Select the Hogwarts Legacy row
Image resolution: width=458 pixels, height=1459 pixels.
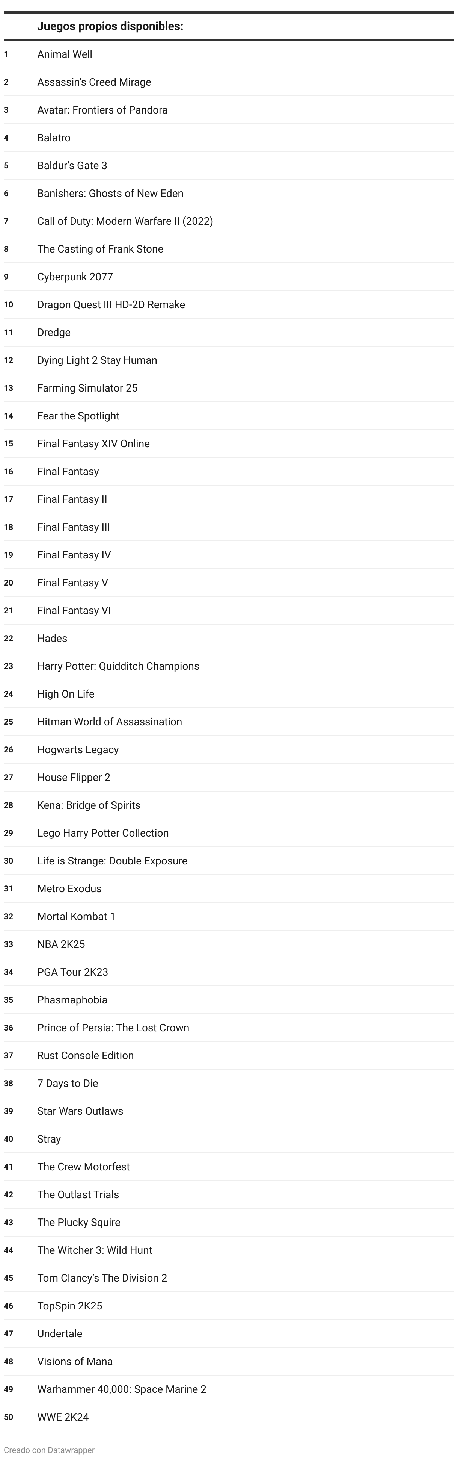click(x=229, y=749)
